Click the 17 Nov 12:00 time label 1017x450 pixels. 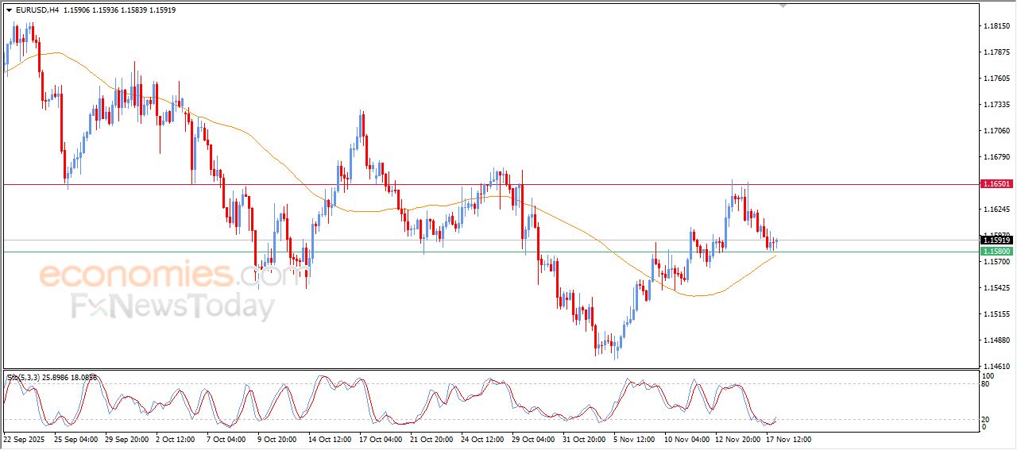click(787, 439)
